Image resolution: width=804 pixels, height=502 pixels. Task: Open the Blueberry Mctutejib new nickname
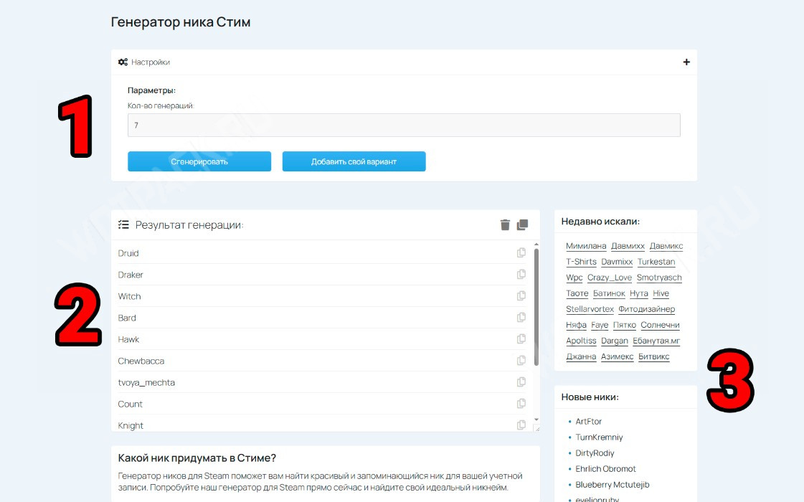click(613, 485)
